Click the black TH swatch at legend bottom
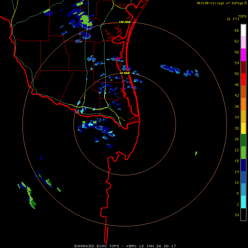The height and width of the screenshot is (248, 248). (243, 214)
